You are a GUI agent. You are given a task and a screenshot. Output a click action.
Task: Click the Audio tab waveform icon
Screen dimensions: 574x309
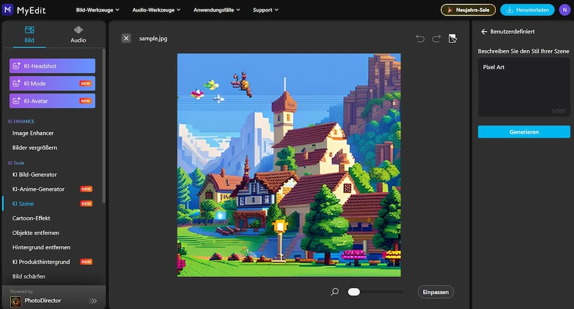[x=78, y=30]
